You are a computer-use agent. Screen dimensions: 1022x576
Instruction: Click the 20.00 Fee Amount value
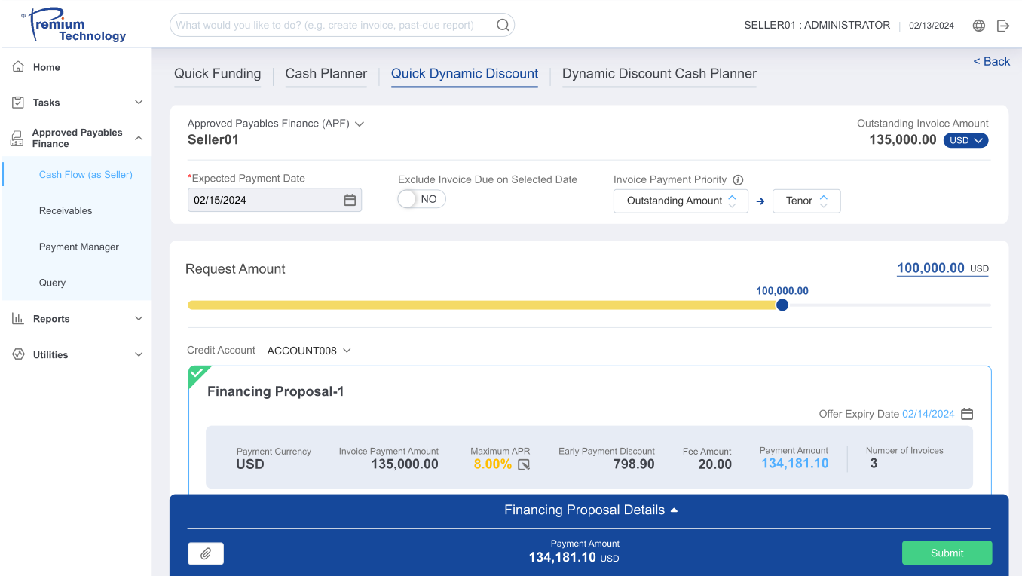pyautogui.click(x=714, y=464)
